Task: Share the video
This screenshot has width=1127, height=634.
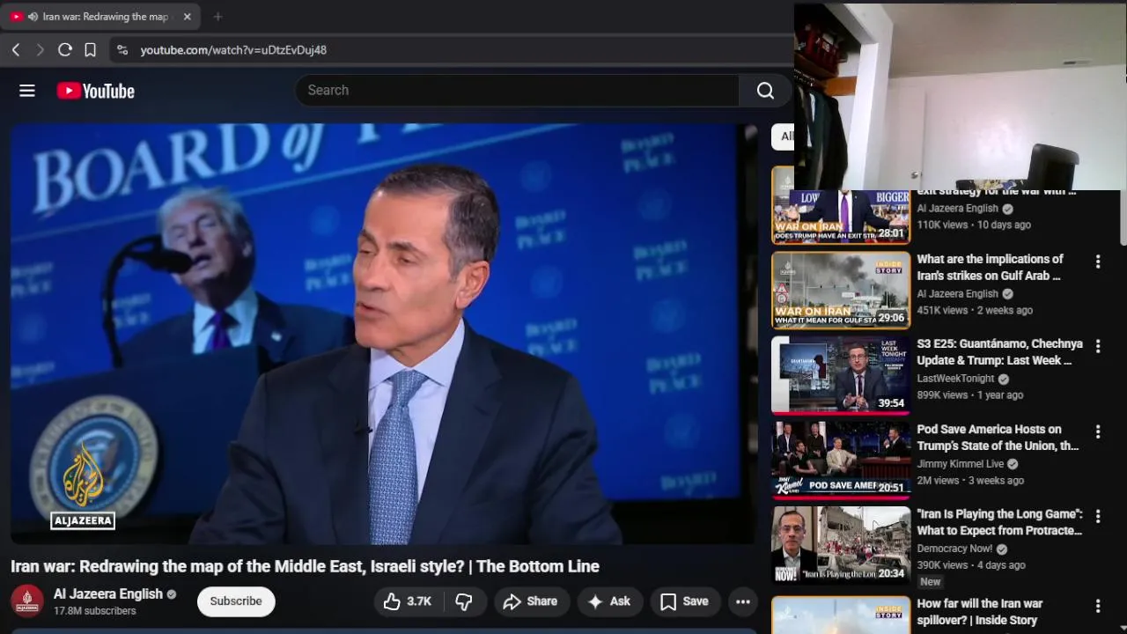Action: pos(530,601)
